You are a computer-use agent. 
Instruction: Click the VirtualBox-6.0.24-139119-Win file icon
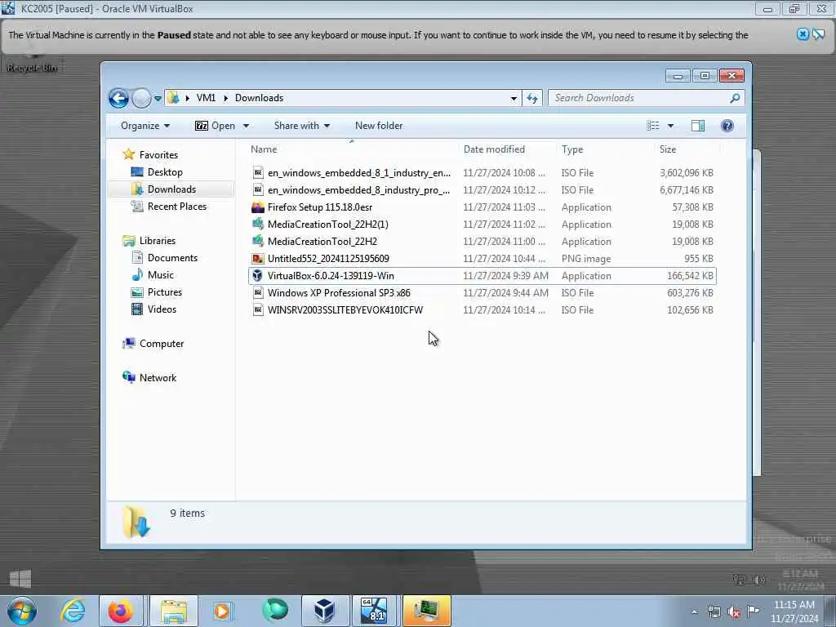tap(257, 276)
